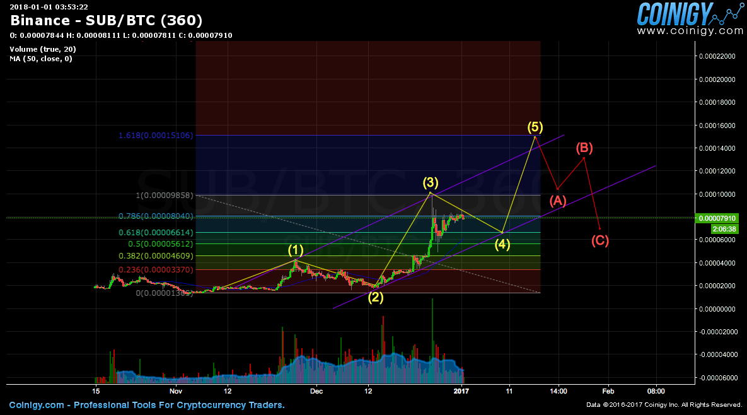Click the Data ©2016-2017 Coinigy Inc. copyright notice

[664, 405]
